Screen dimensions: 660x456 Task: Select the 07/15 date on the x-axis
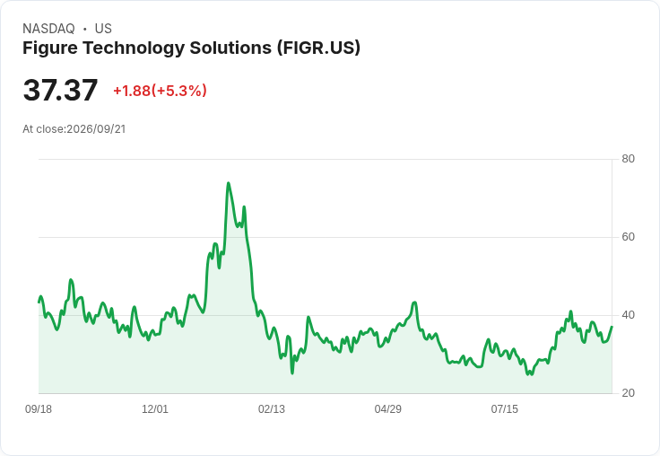tap(504, 408)
